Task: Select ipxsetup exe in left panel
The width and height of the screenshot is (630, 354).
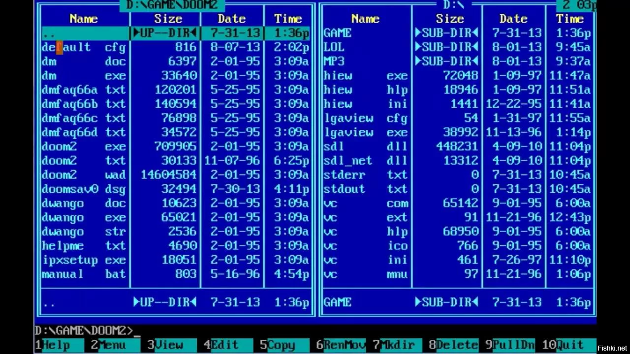Action: pyautogui.click(x=84, y=261)
